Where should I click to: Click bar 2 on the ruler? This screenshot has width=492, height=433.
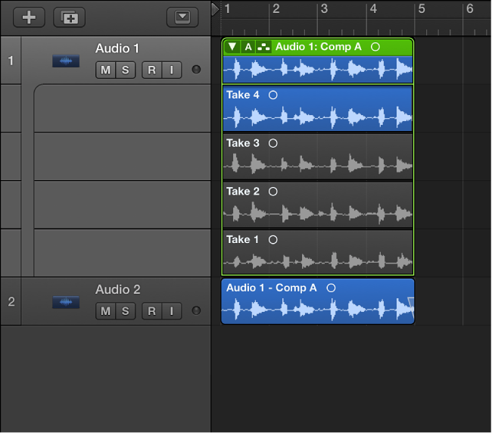[276, 9]
